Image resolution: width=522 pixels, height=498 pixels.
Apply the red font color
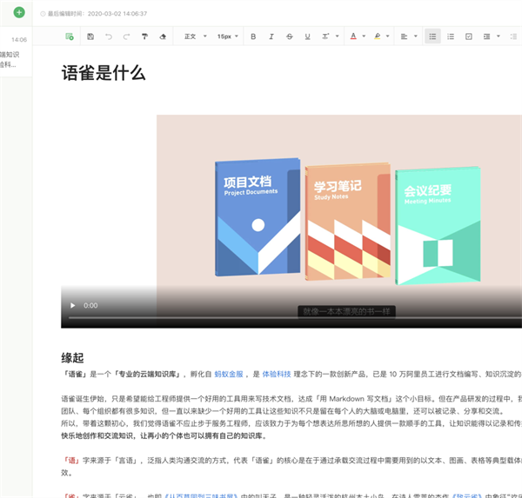click(x=353, y=37)
